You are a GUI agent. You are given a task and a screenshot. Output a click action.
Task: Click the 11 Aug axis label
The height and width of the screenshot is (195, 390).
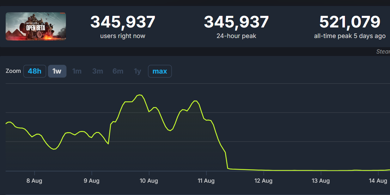pyautogui.click(x=206, y=181)
